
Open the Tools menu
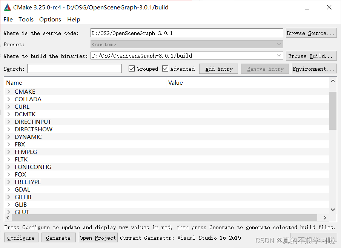(x=26, y=19)
